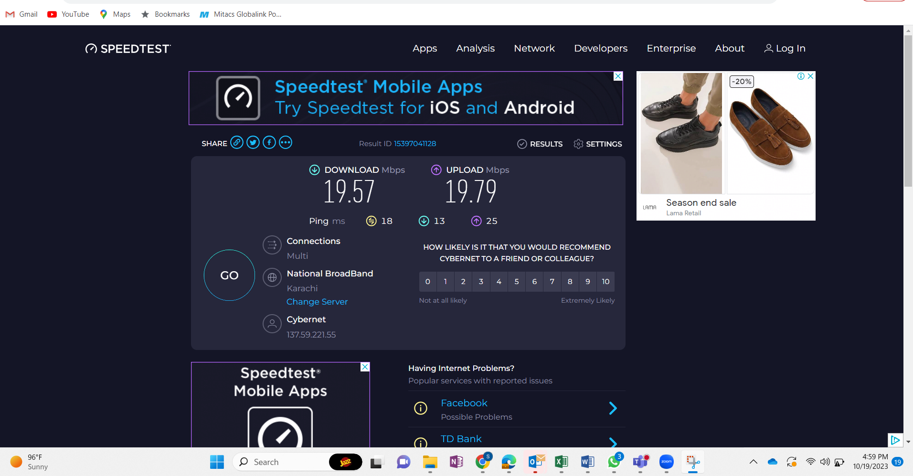Copy the result link share icon
Viewport: 913px width, 476px height.
coord(237,142)
